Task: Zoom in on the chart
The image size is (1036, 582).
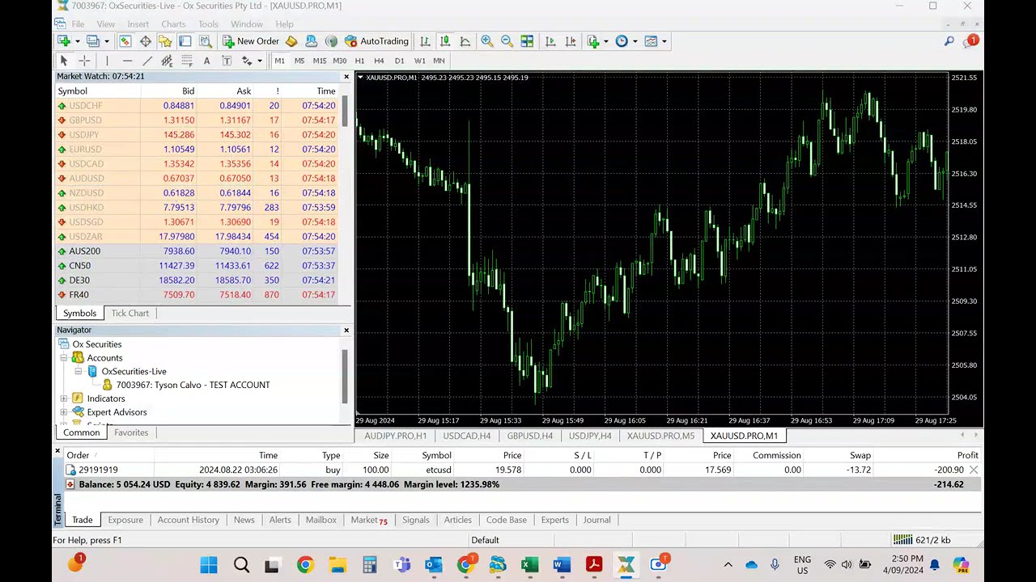Action: (x=486, y=41)
